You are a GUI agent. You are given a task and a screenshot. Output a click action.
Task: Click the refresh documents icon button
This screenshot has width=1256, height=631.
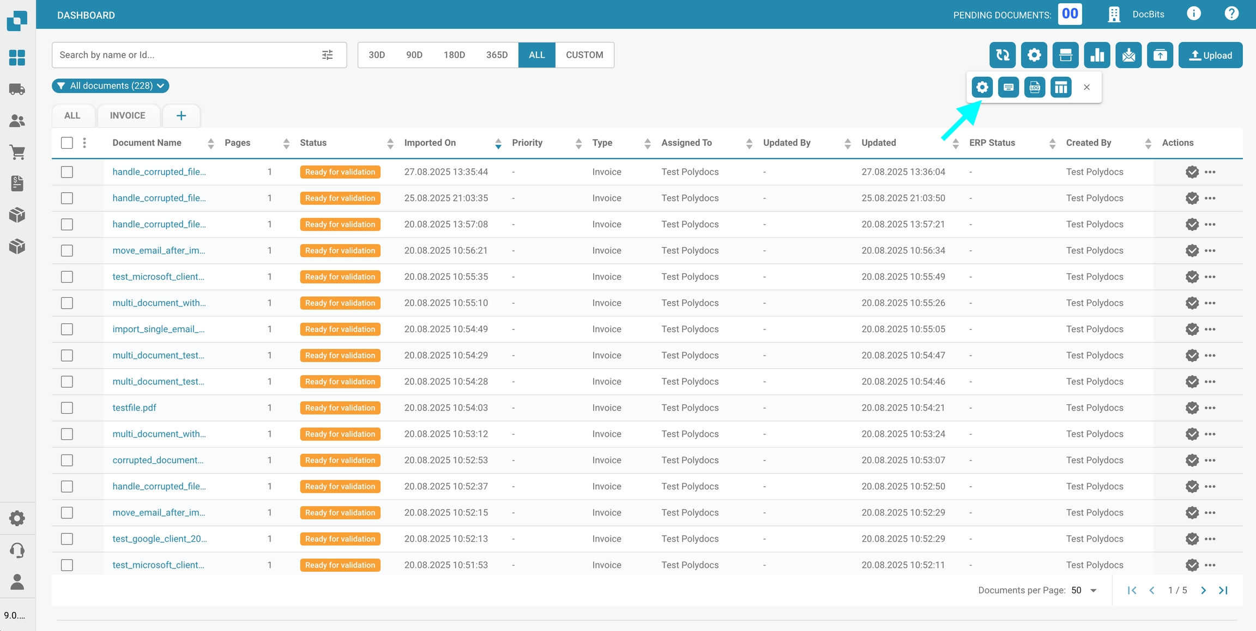coord(1003,55)
